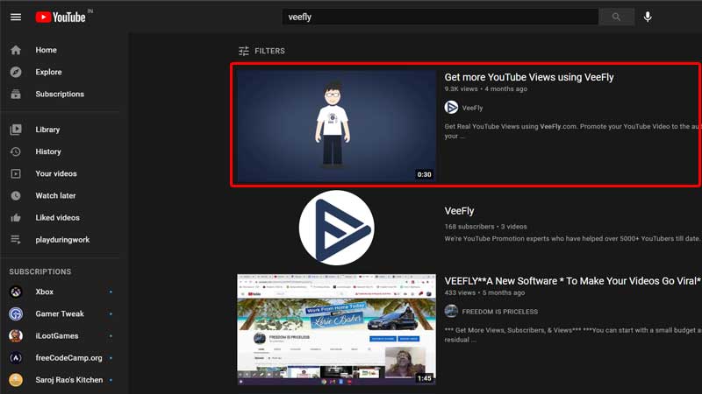The height and width of the screenshot is (394, 702).
Task: Click the search magnifier button
Action: [616, 17]
